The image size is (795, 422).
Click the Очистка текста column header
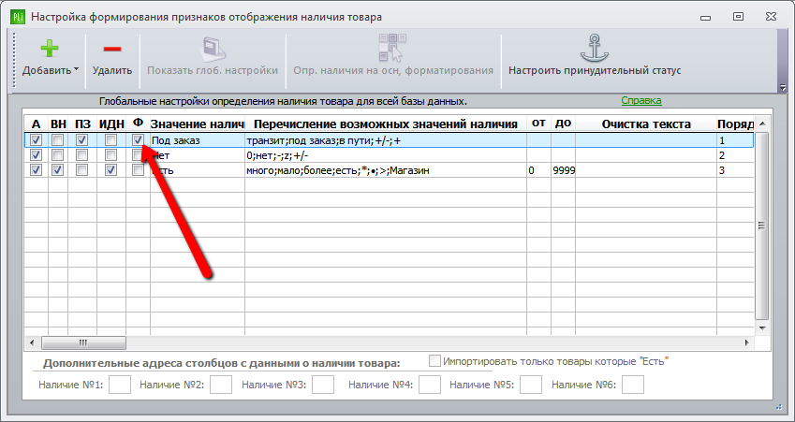[x=646, y=124]
